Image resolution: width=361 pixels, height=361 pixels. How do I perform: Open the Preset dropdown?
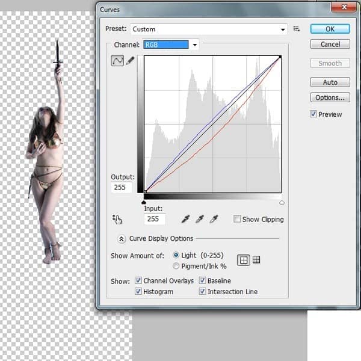[x=209, y=29]
